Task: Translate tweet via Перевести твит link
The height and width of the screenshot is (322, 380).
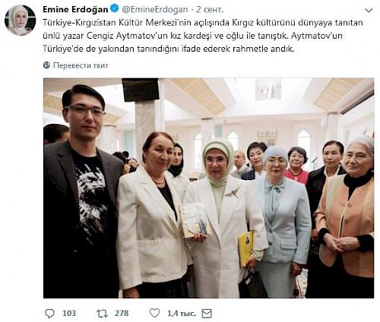Action: tap(81, 65)
